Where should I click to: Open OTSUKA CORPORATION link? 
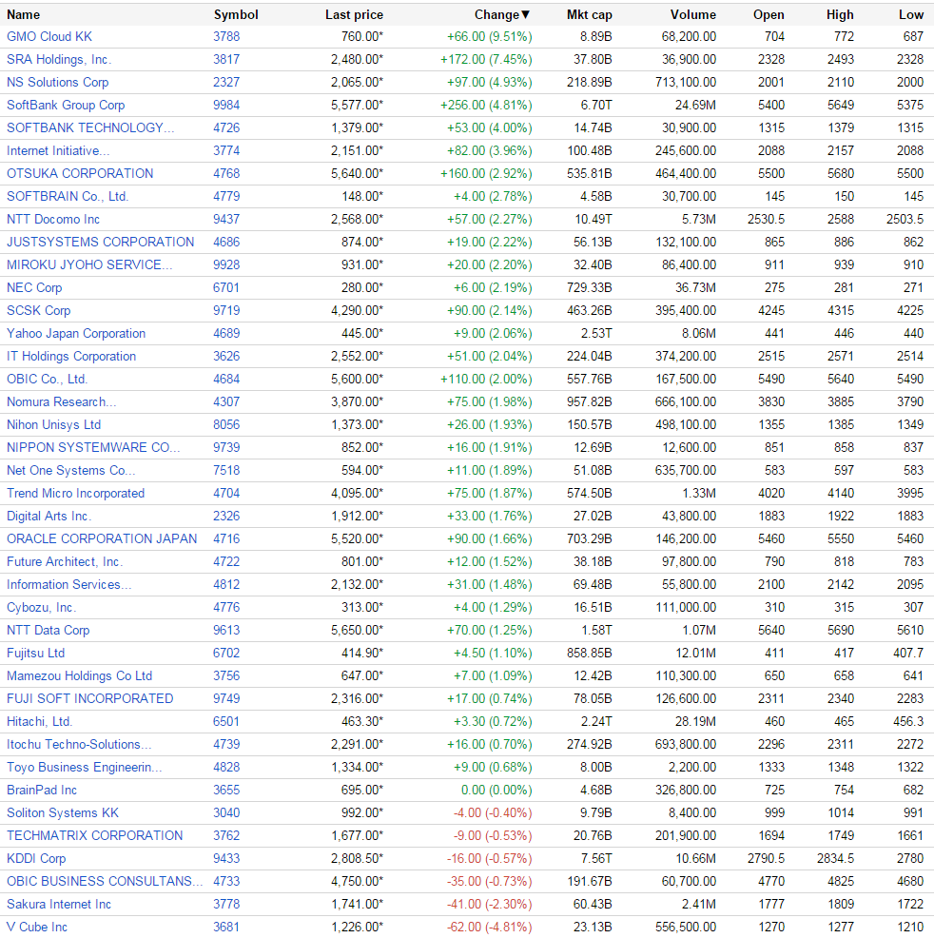tap(80, 173)
